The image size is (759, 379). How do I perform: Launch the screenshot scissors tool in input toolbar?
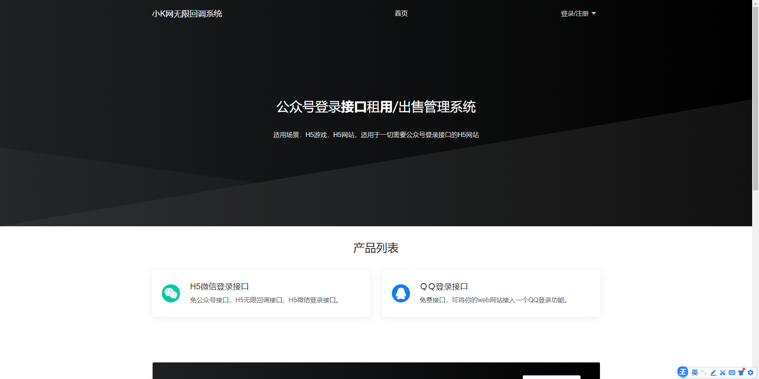[x=722, y=373]
